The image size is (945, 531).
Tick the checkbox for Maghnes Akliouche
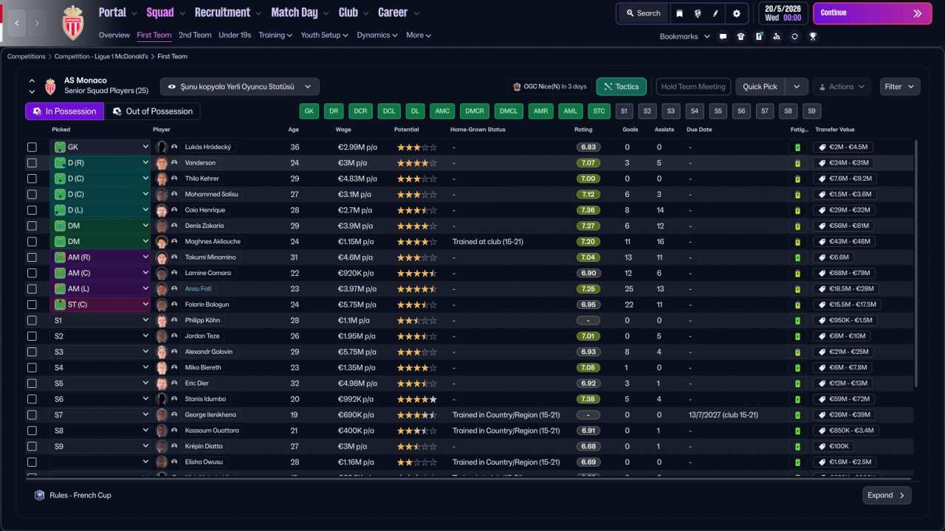coord(32,241)
